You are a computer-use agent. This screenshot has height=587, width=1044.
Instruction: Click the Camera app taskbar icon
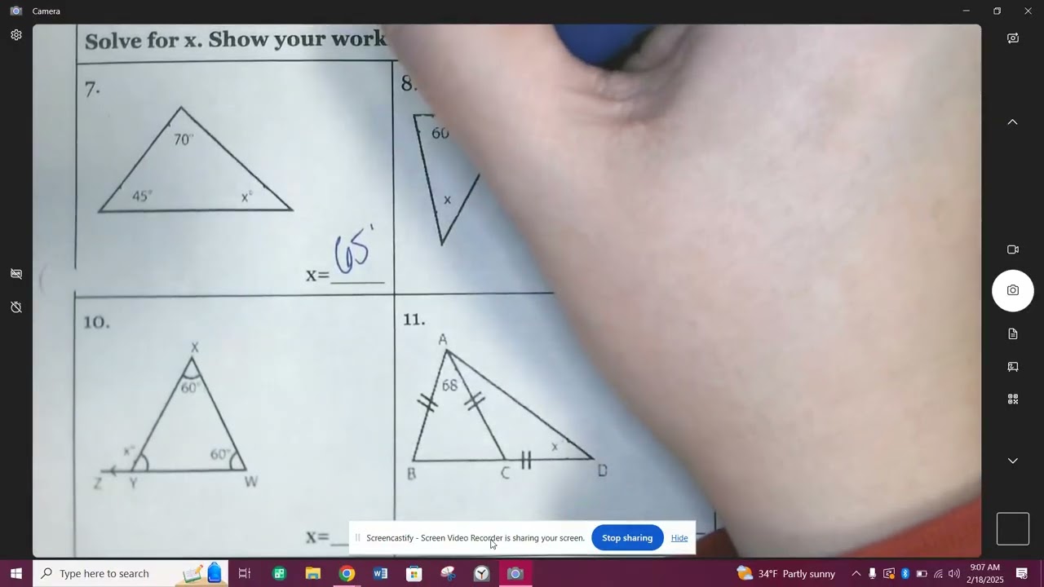pos(515,574)
